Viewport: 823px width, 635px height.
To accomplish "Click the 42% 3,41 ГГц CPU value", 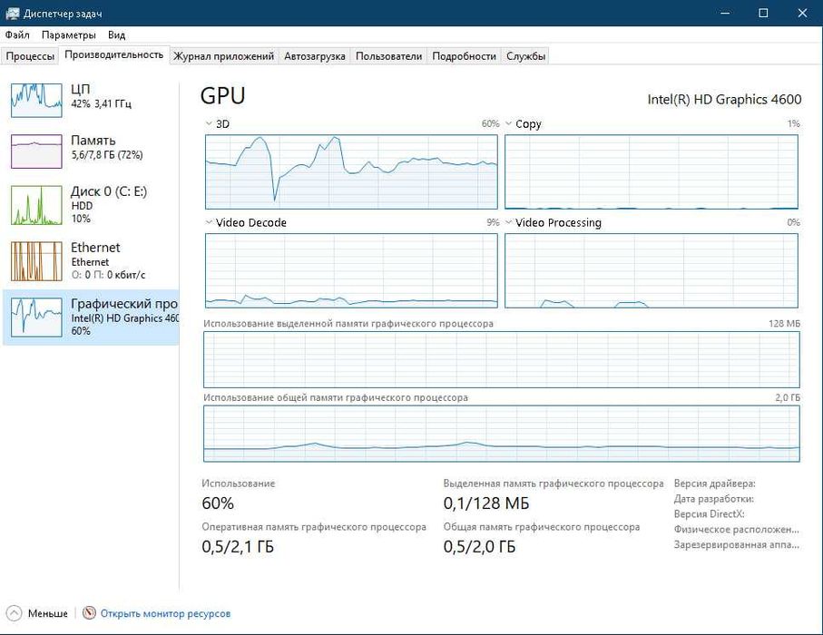I will coord(102,104).
